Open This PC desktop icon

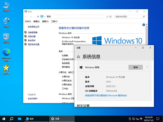6,7
